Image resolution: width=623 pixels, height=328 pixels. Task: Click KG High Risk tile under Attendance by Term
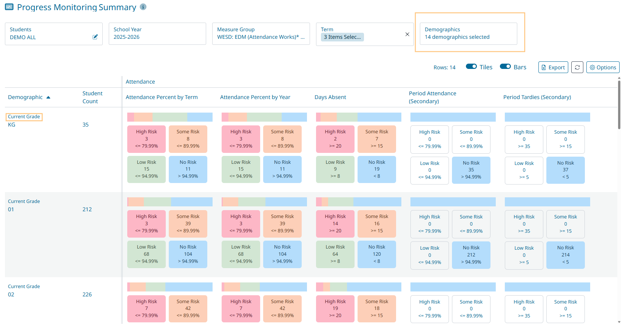[146, 139]
